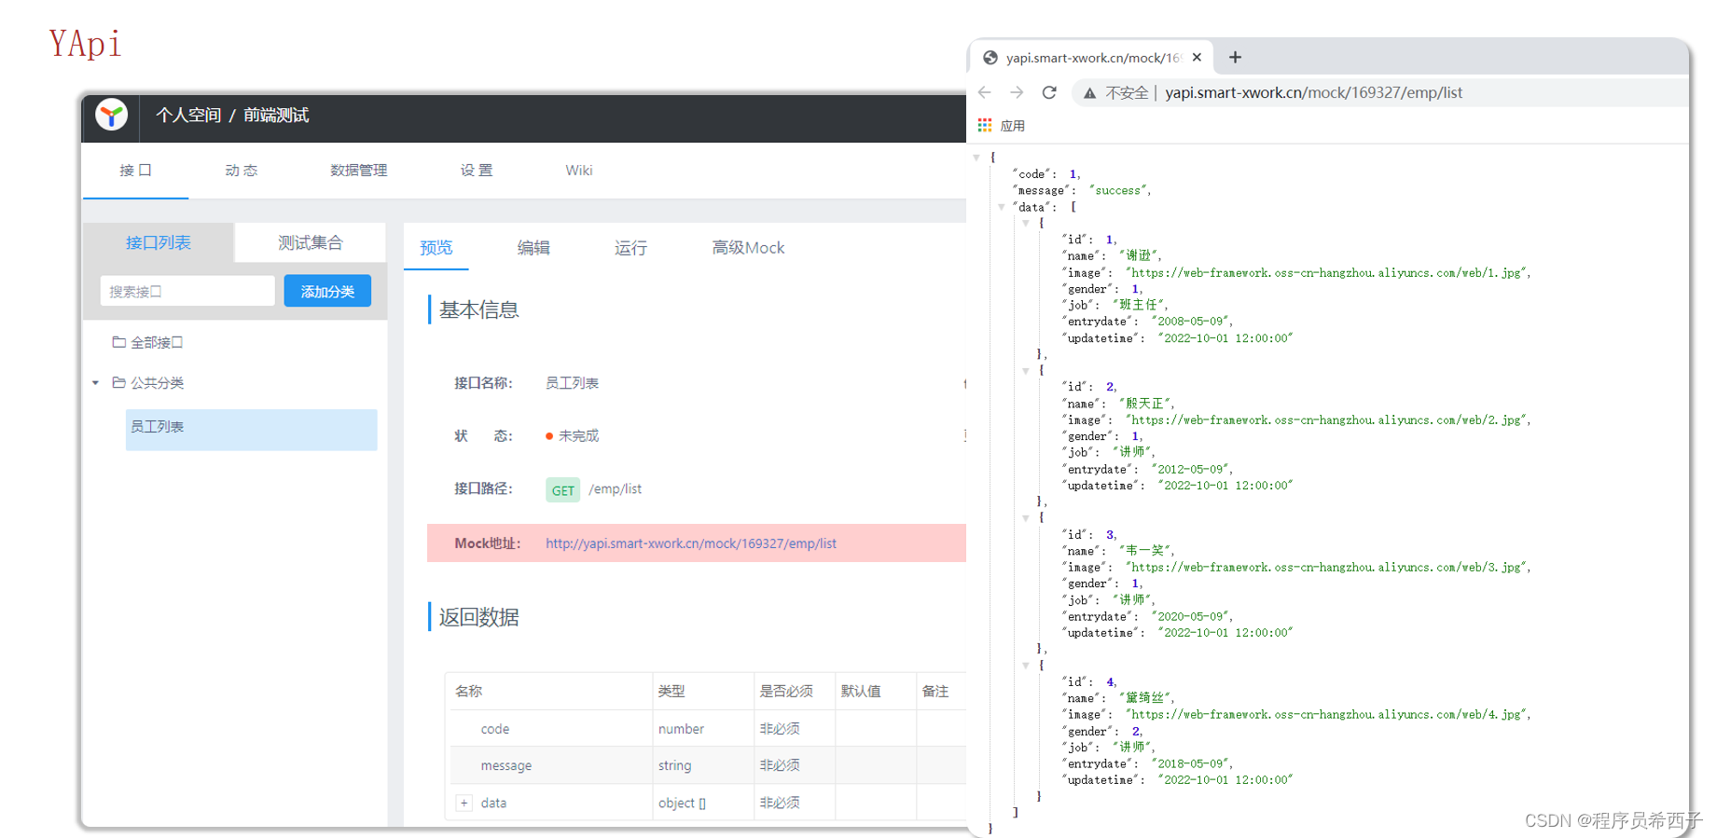Switch to the 预览 tab

(x=436, y=248)
